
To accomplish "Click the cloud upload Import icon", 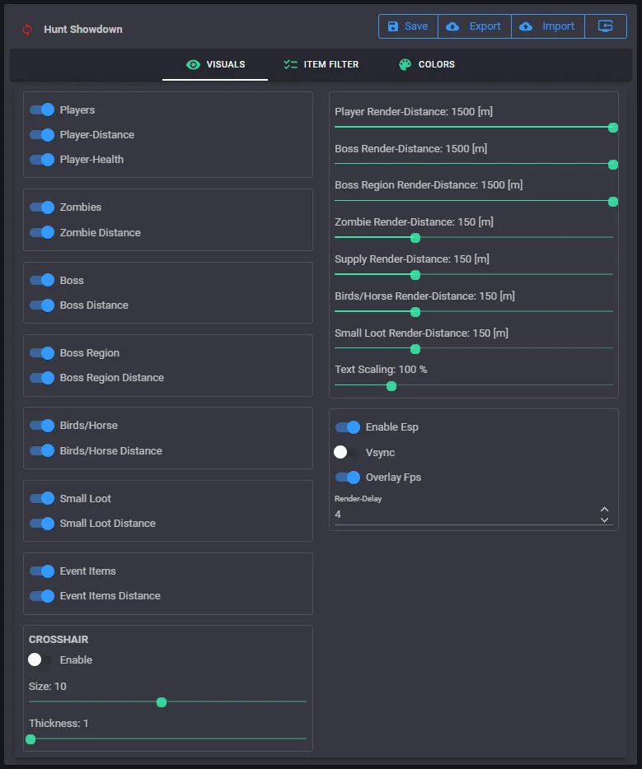I will (526, 26).
